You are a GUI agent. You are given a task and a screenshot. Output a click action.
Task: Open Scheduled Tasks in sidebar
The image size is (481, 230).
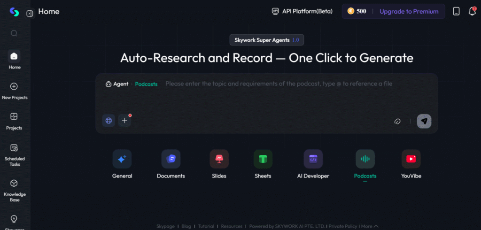pyautogui.click(x=14, y=153)
